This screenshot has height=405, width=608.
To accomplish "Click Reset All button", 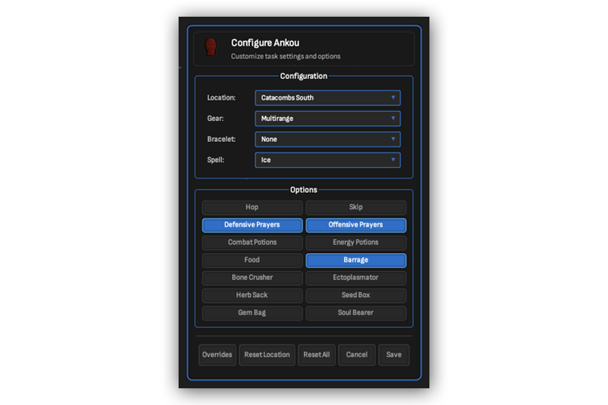I will coord(316,355).
